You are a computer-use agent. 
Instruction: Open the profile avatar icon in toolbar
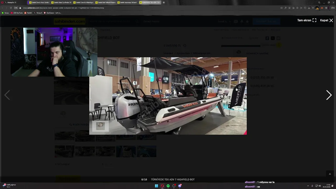pyautogui.click(x=317, y=8)
